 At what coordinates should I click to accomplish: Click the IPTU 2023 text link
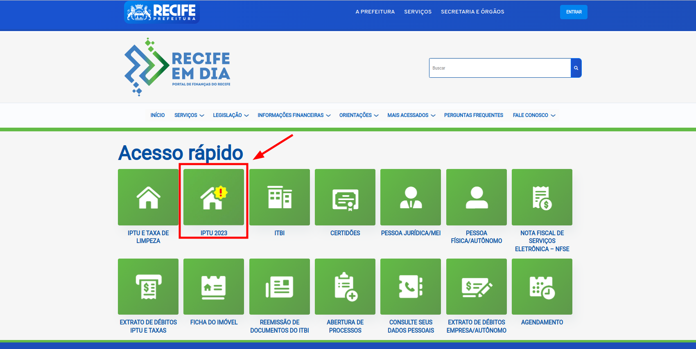214,233
